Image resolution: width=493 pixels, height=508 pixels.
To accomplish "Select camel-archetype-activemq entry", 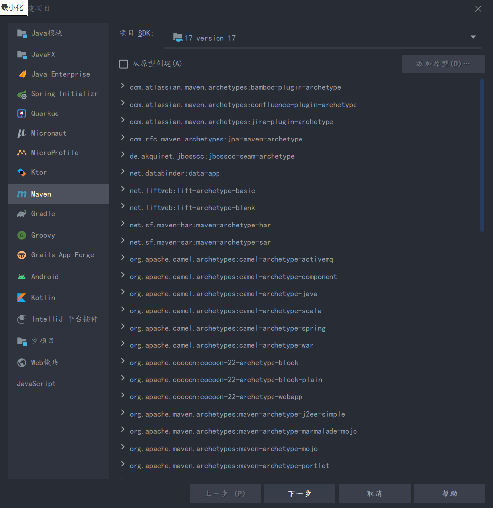I will pyautogui.click(x=231, y=259).
